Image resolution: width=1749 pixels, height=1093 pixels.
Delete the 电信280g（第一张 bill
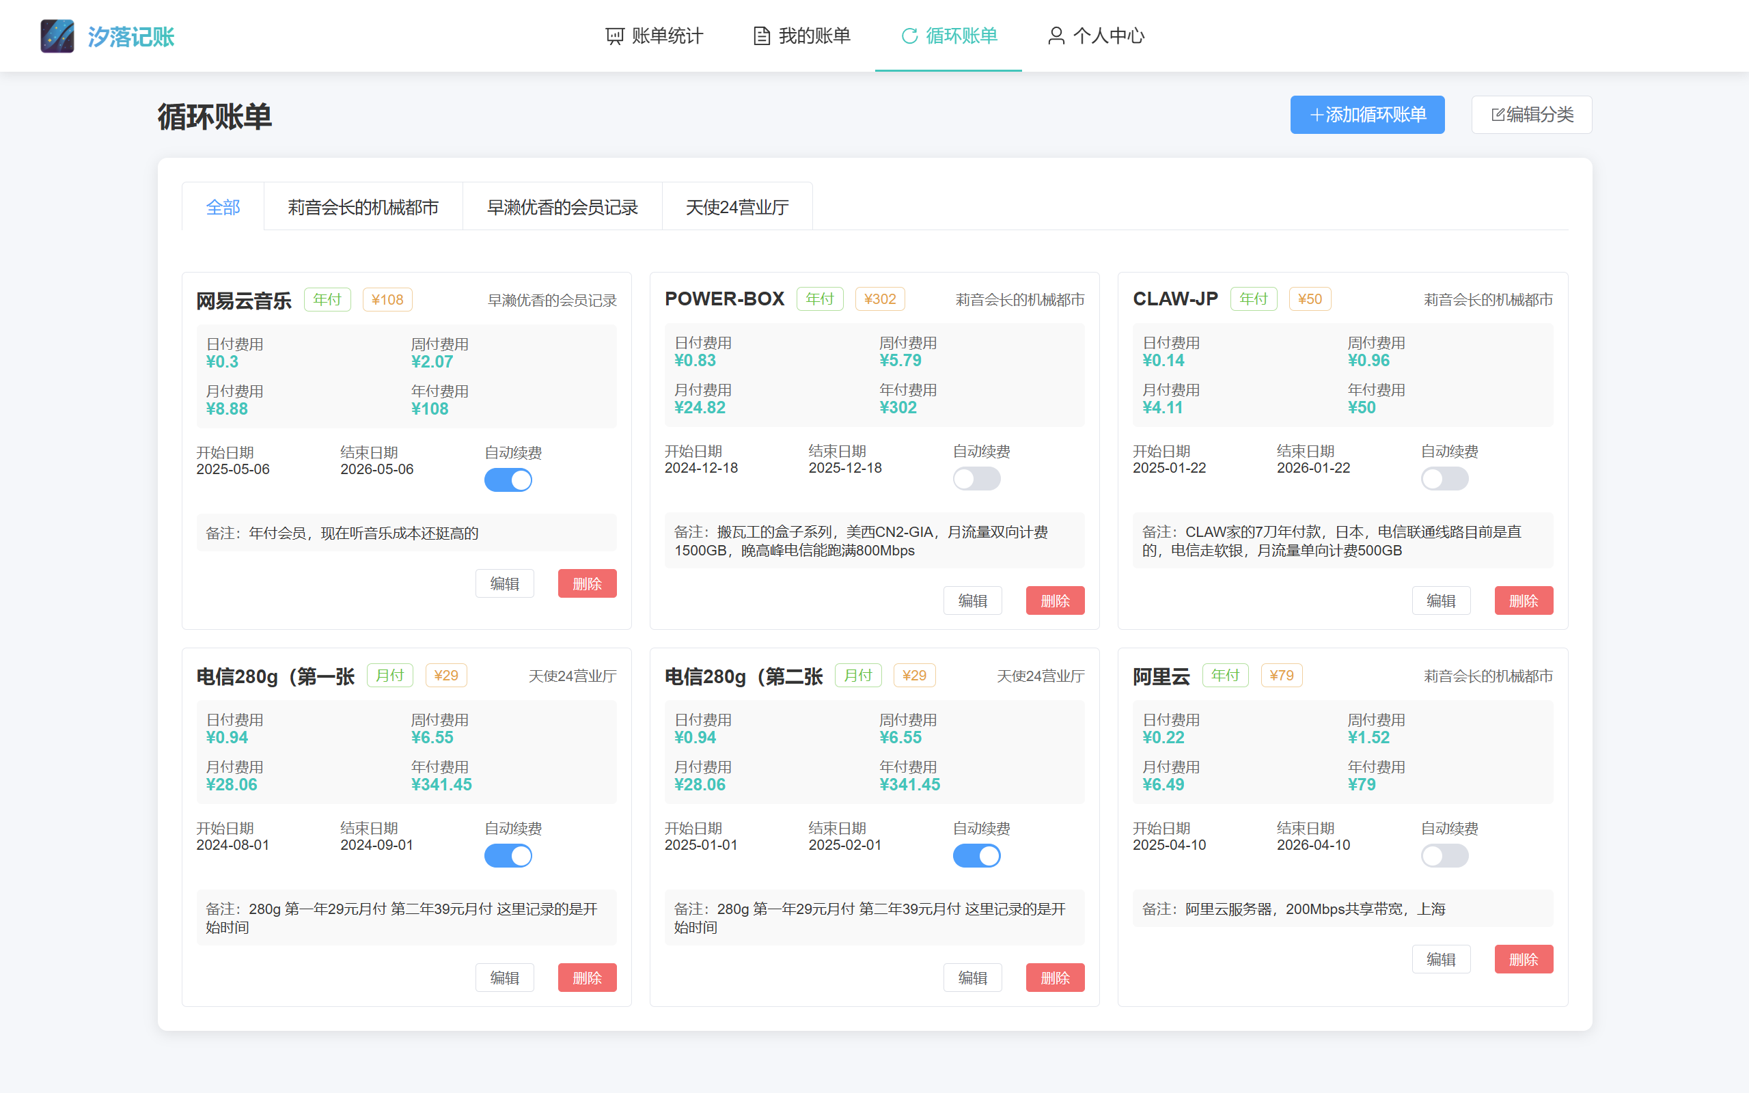click(x=587, y=978)
